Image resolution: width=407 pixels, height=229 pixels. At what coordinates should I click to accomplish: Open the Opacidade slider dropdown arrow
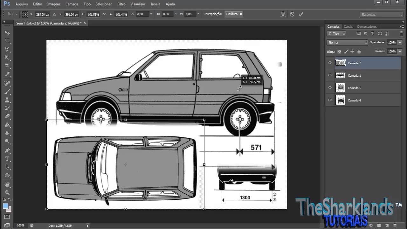[400, 42]
